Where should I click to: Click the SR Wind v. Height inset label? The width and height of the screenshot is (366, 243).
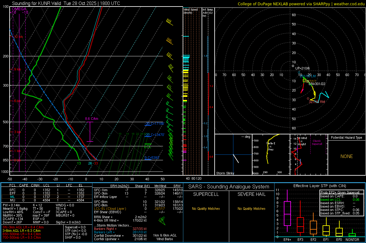coord(302,141)
